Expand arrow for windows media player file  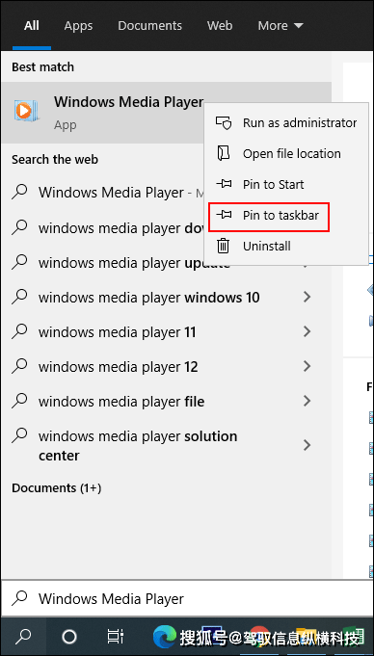(x=307, y=402)
